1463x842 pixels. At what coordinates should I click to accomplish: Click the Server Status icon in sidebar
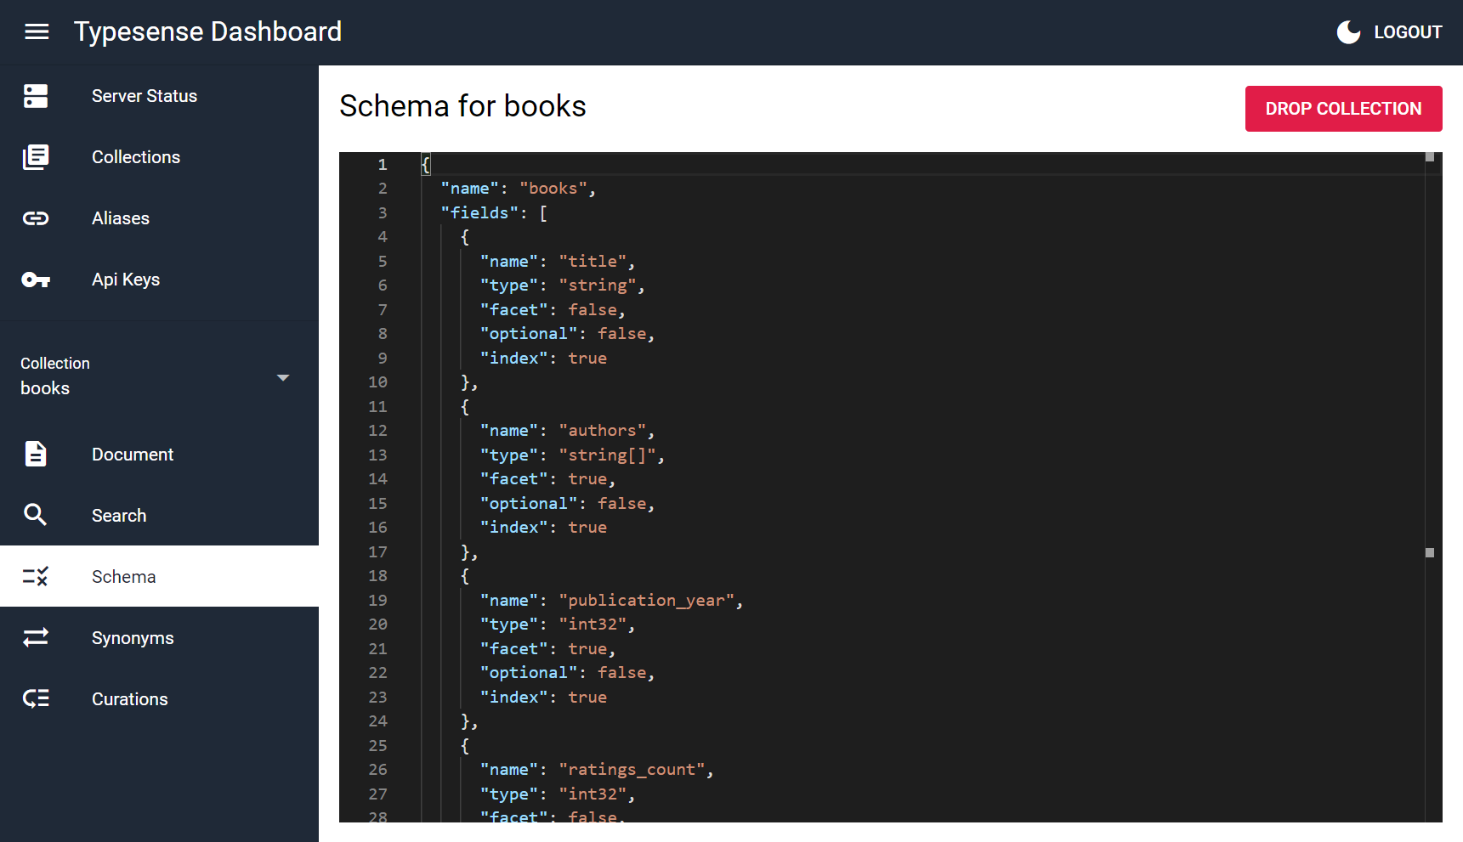(36, 96)
